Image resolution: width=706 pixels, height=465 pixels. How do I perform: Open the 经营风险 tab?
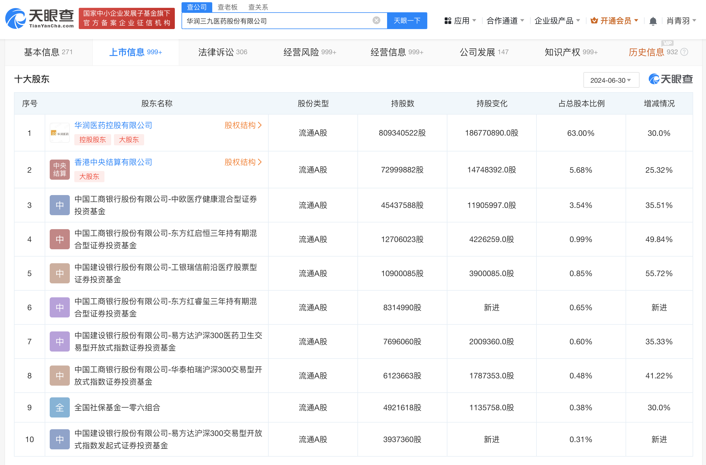[310, 52]
